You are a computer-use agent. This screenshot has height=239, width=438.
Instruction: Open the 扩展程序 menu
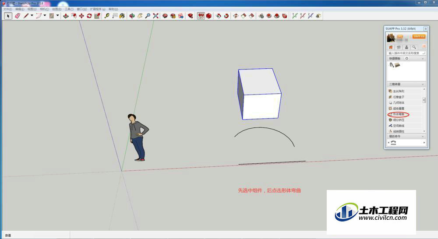[x=98, y=9]
